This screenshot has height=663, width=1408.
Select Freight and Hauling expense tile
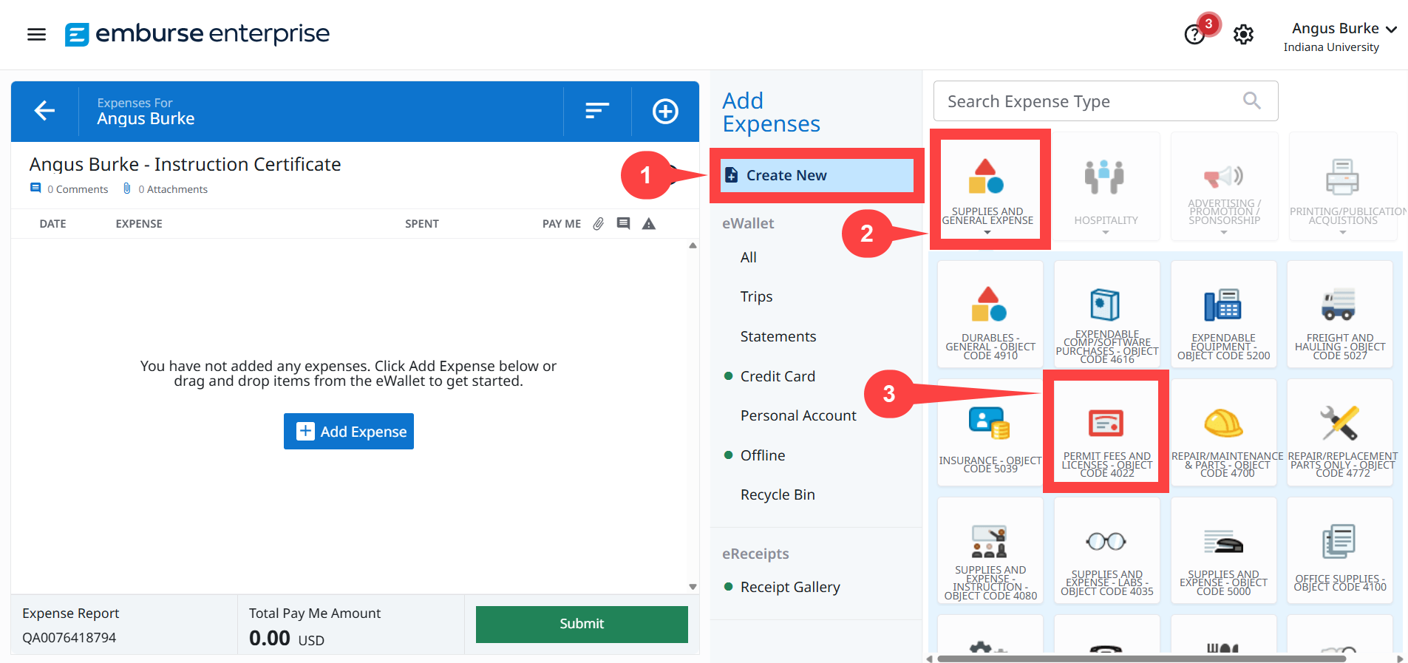(x=1339, y=315)
